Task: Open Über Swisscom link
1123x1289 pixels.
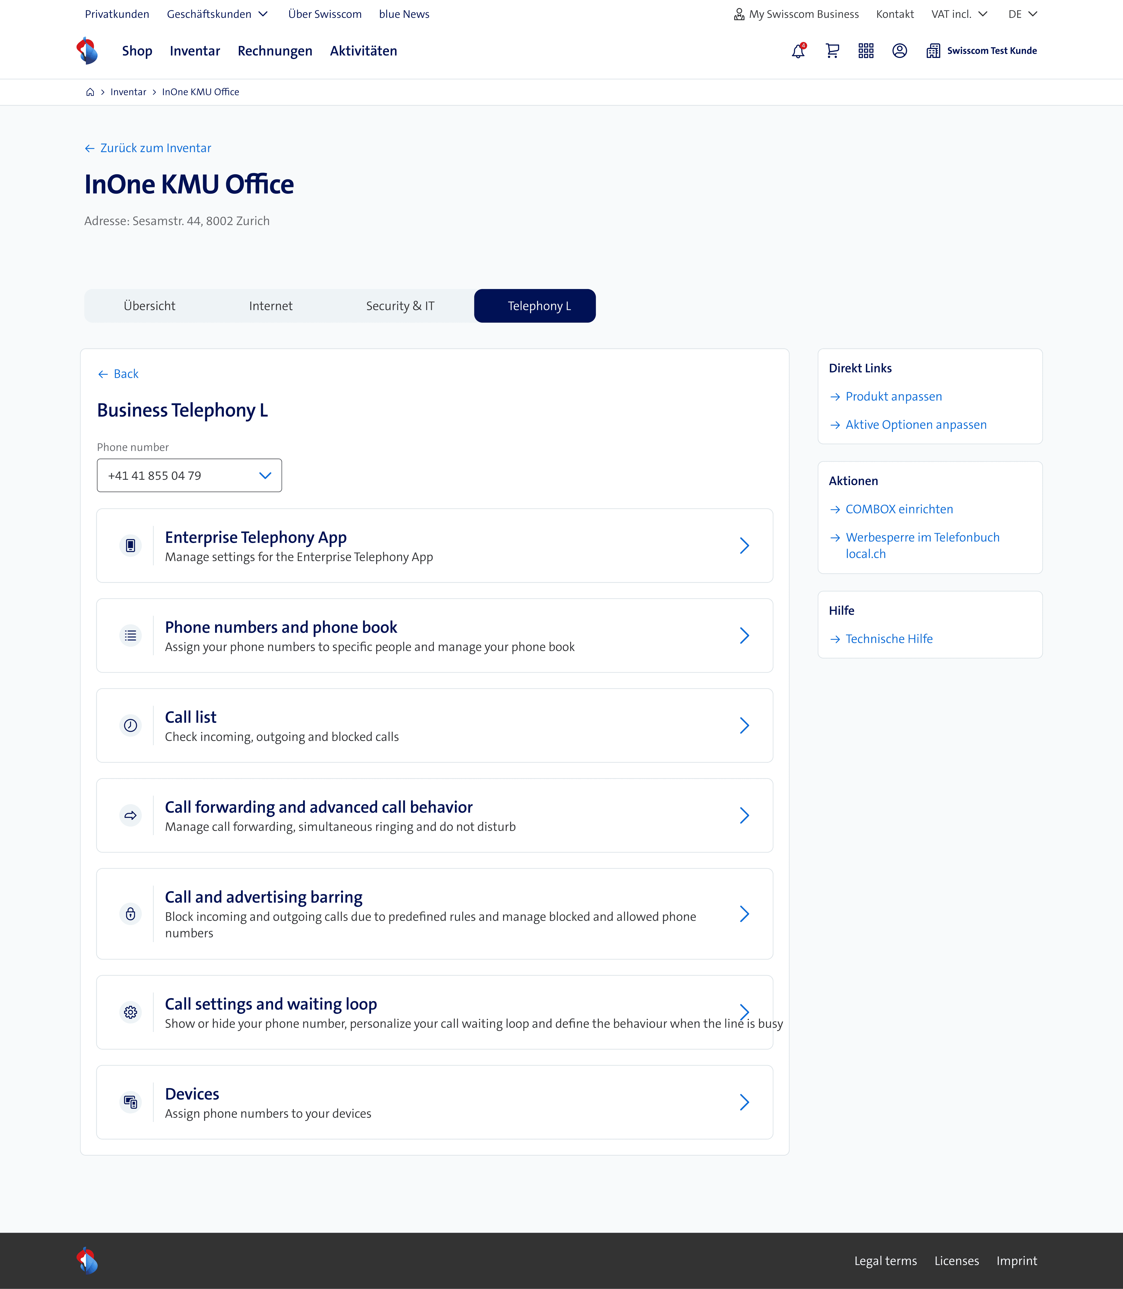Action: [325, 14]
